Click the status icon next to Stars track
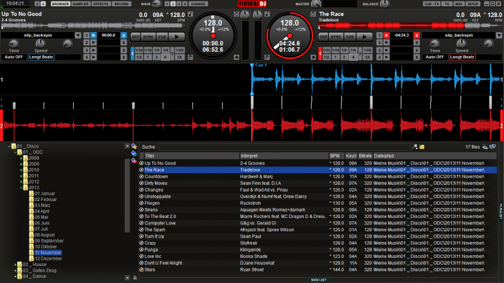The width and height of the screenshot is (504, 283). tap(141, 270)
